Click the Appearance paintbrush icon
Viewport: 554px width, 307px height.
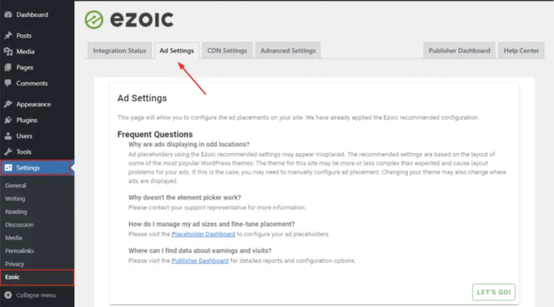[8, 104]
